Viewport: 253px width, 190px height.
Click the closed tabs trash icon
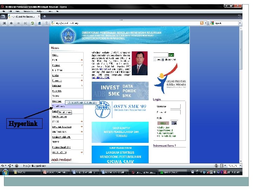click(240, 16)
